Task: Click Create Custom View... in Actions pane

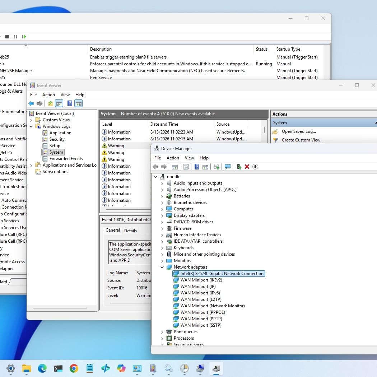Action: (x=303, y=140)
